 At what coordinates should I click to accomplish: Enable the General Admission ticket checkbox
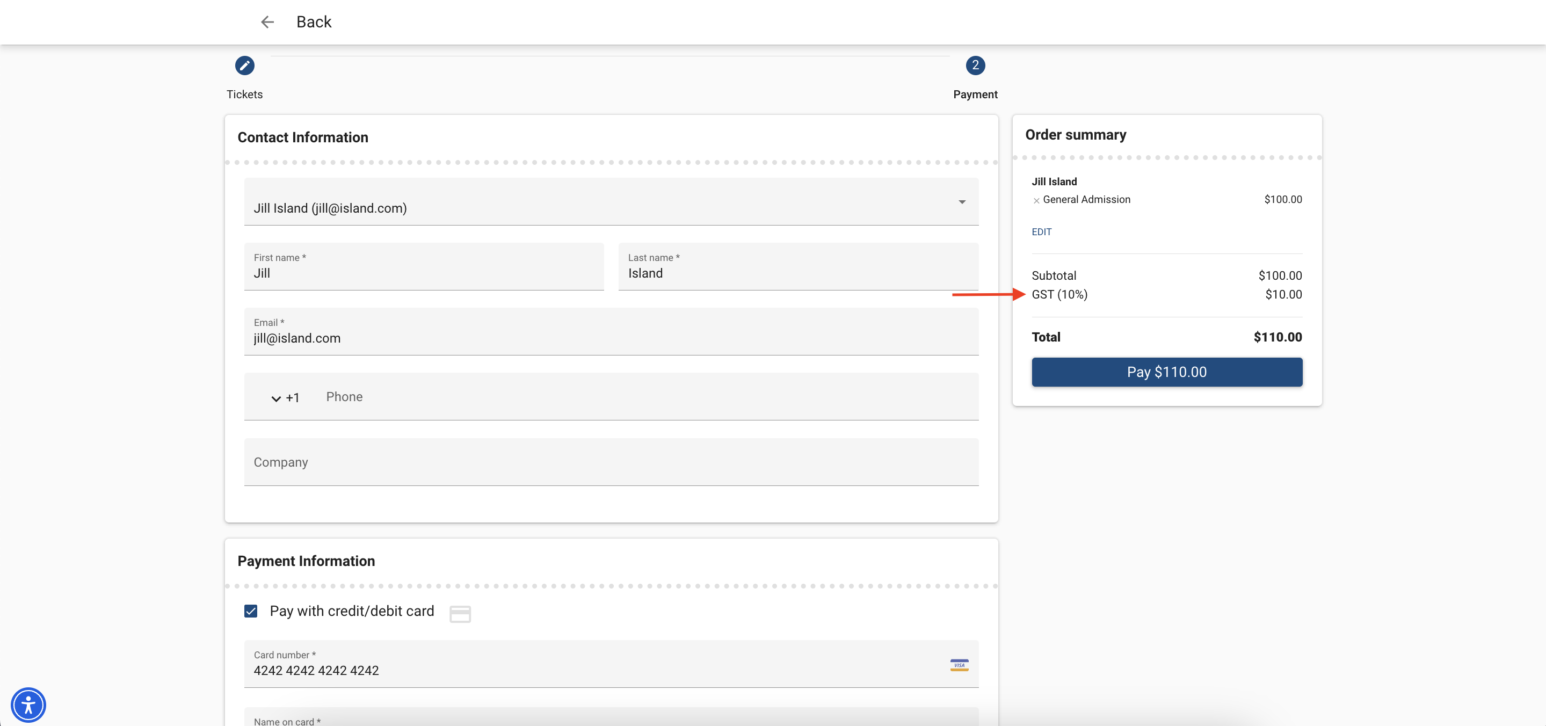coord(1035,200)
